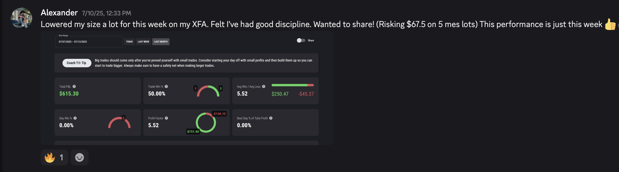Click the Avg Win / Avg Loss help icon
This screenshot has height=172, width=619.
tap(264, 86)
